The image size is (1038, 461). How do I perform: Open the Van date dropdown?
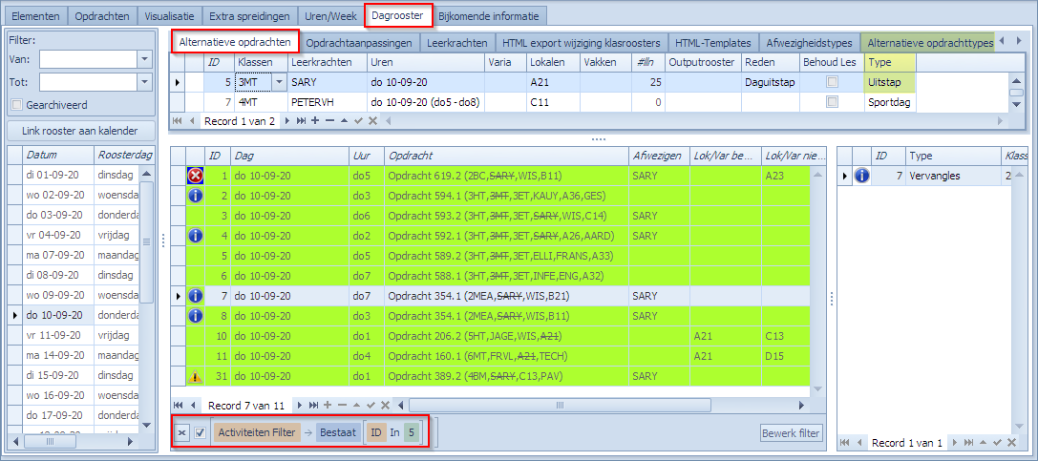[x=144, y=59]
